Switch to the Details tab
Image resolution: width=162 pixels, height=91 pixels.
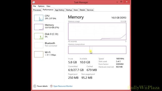pyautogui.click(x=82, y=10)
